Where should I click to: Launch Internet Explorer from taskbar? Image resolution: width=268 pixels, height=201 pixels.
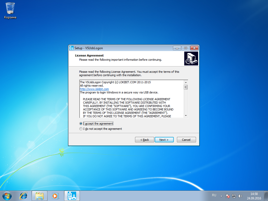23,196
